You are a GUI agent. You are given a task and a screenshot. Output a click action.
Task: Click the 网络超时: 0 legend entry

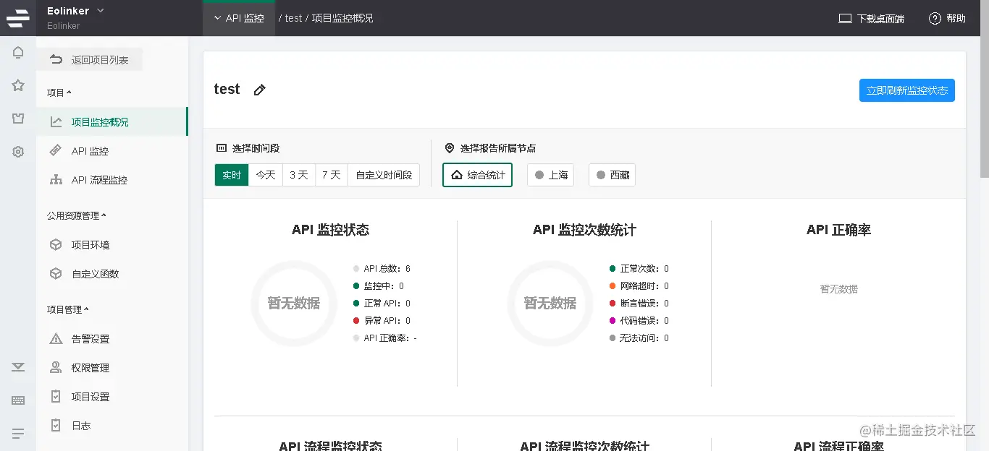639,286
